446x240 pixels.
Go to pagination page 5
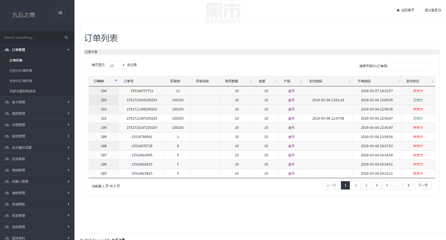387,185
